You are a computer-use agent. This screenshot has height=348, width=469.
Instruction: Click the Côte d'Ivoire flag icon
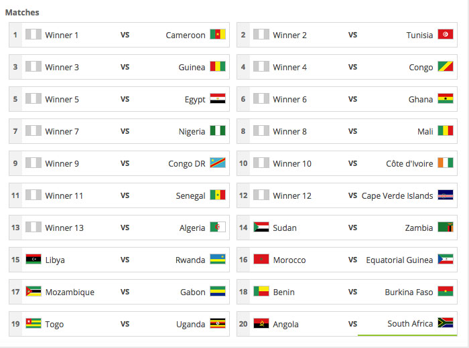coord(445,163)
